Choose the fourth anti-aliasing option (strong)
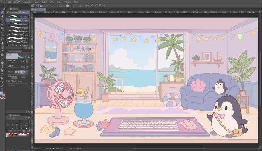The image size is (262, 151). pos(25,72)
